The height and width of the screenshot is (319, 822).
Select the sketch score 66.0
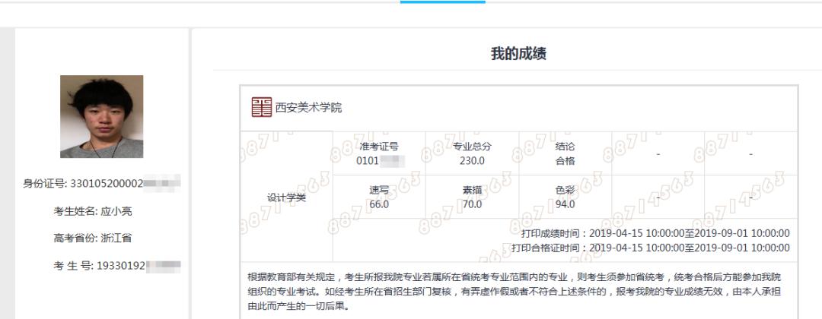click(379, 204)
